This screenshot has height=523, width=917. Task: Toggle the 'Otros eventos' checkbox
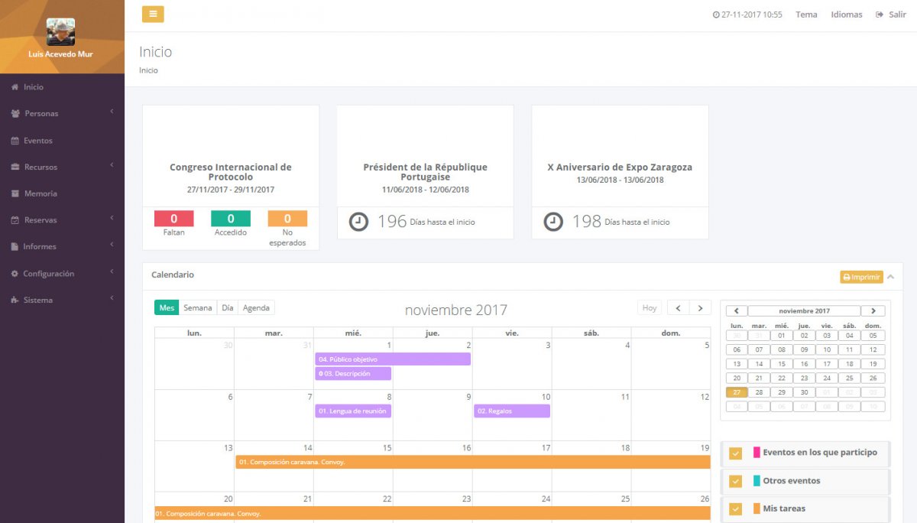[x=735, y=482]
